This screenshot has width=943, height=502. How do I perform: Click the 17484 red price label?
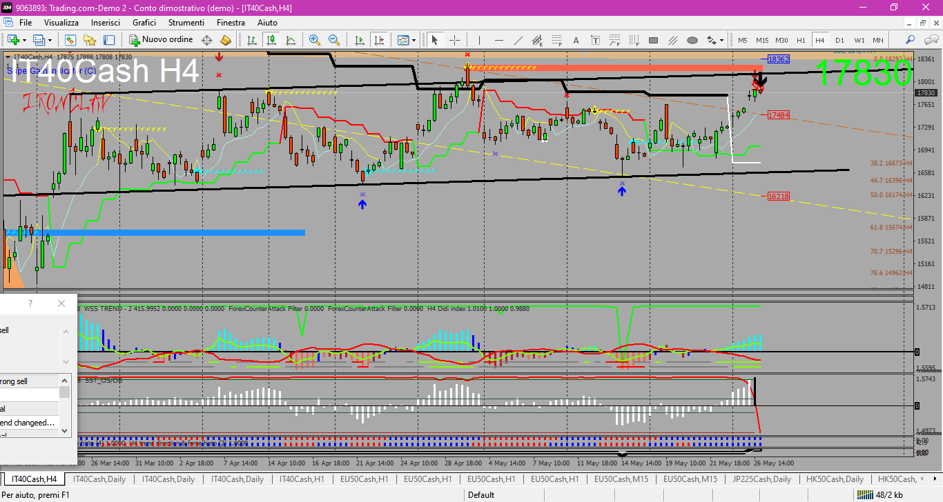779,115
